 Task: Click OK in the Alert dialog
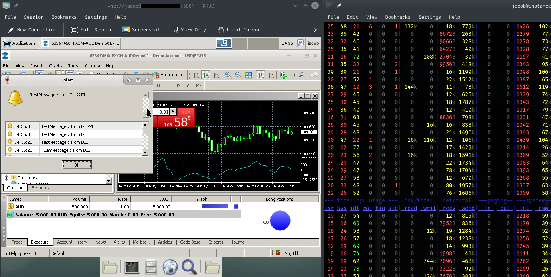[77, 165]
